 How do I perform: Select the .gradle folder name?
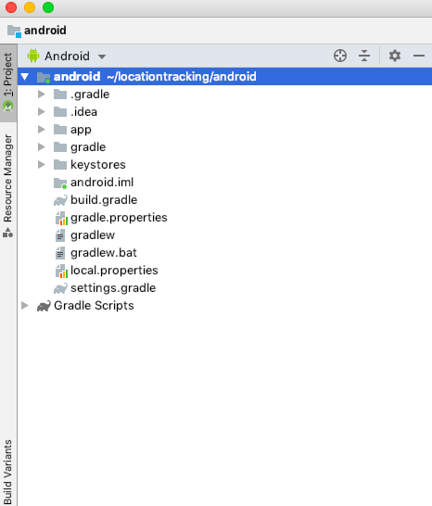[x=90, y=95]
